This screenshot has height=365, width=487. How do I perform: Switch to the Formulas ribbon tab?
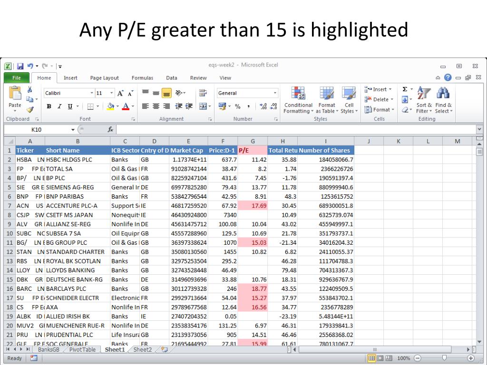[x=142, y=78]
